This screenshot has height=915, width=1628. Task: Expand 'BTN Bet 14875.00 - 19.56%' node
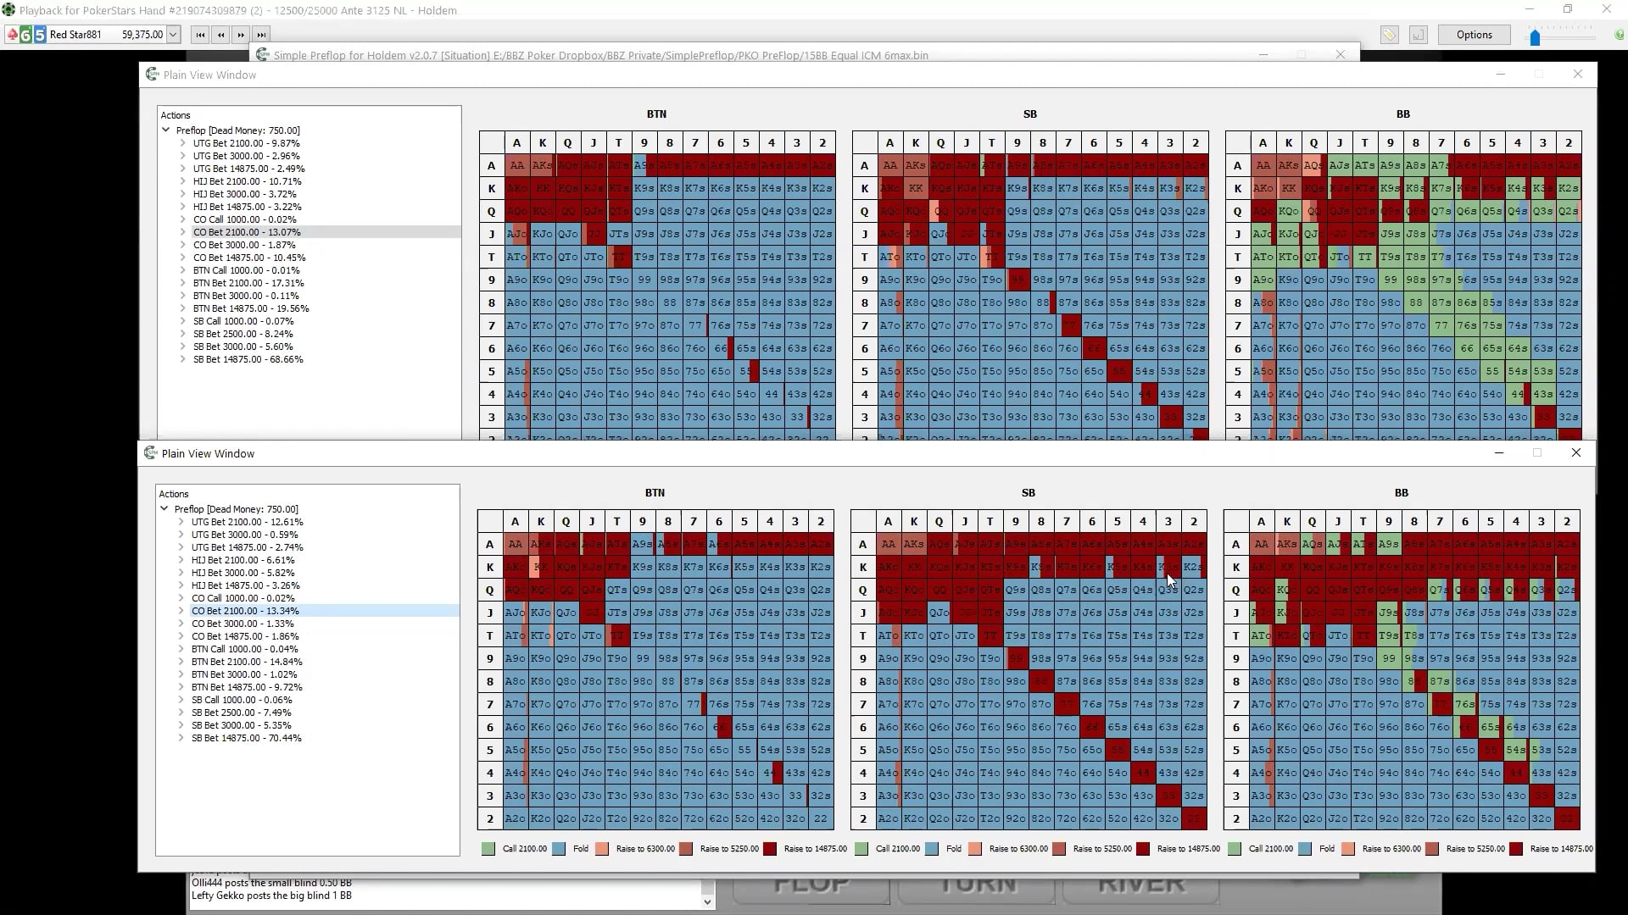[x=183, y=308]
